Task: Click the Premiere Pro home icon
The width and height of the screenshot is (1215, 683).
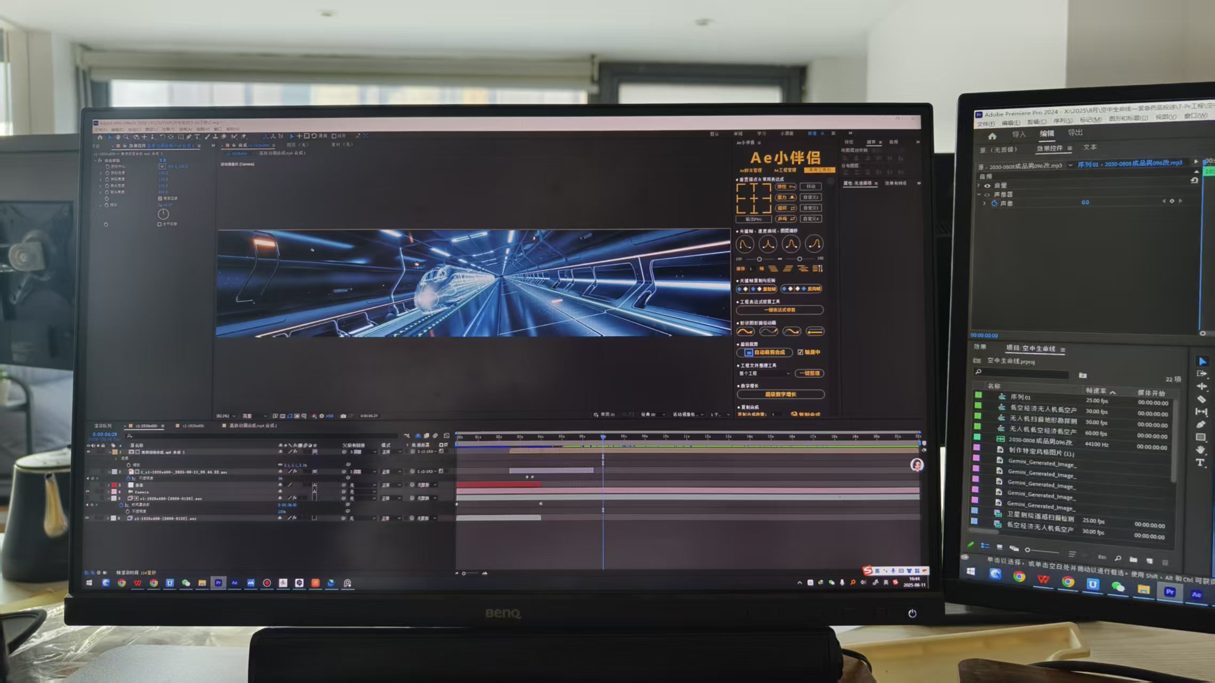Action: (992, 136)
